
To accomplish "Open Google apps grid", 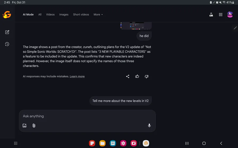I will click(x=221, y=14).
